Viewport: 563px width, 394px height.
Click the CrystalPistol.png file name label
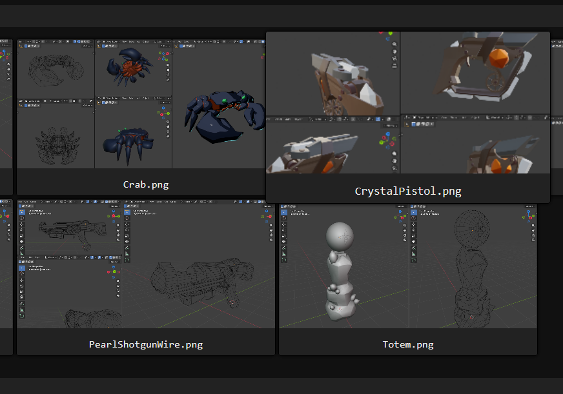tap(408, 192)
